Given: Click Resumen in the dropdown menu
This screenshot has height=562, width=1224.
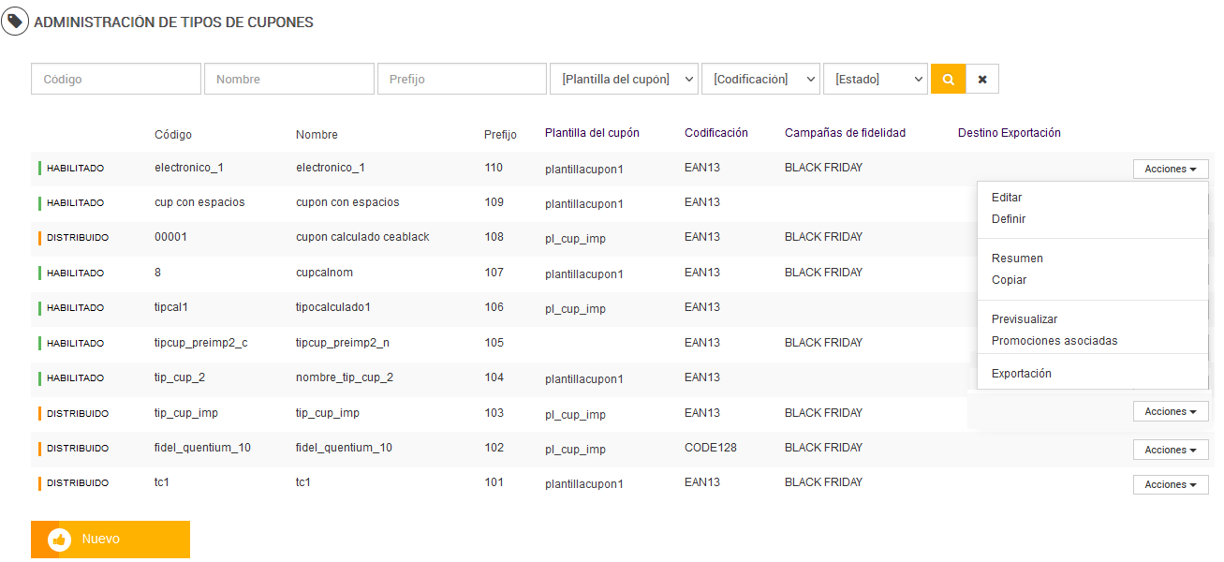Looking at the screenshot, I should pyautogui.click(x=1017, y=259).
